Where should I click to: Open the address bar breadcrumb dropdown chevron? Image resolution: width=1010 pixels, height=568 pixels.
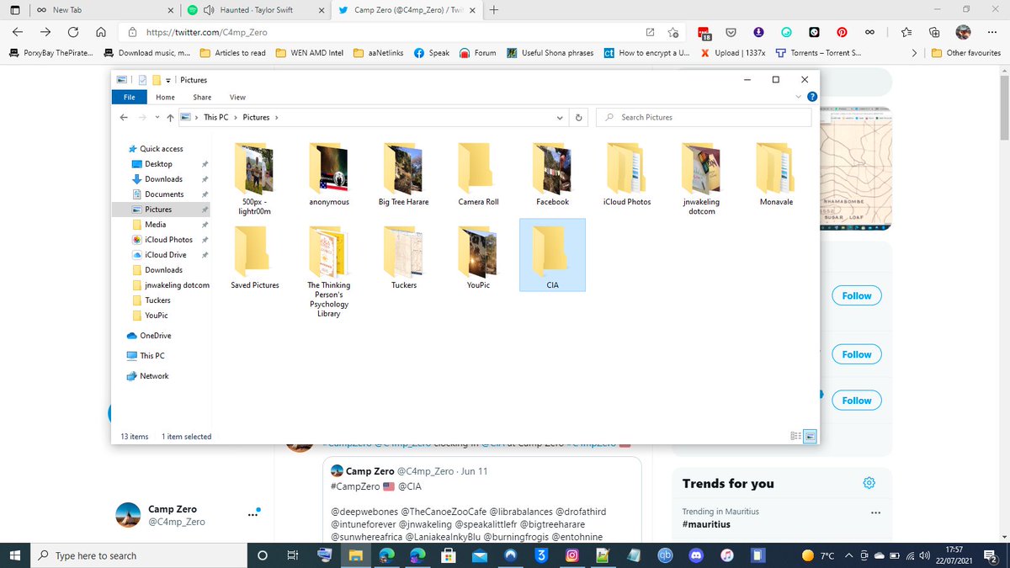pyautogui.click(x=559, y=117)
